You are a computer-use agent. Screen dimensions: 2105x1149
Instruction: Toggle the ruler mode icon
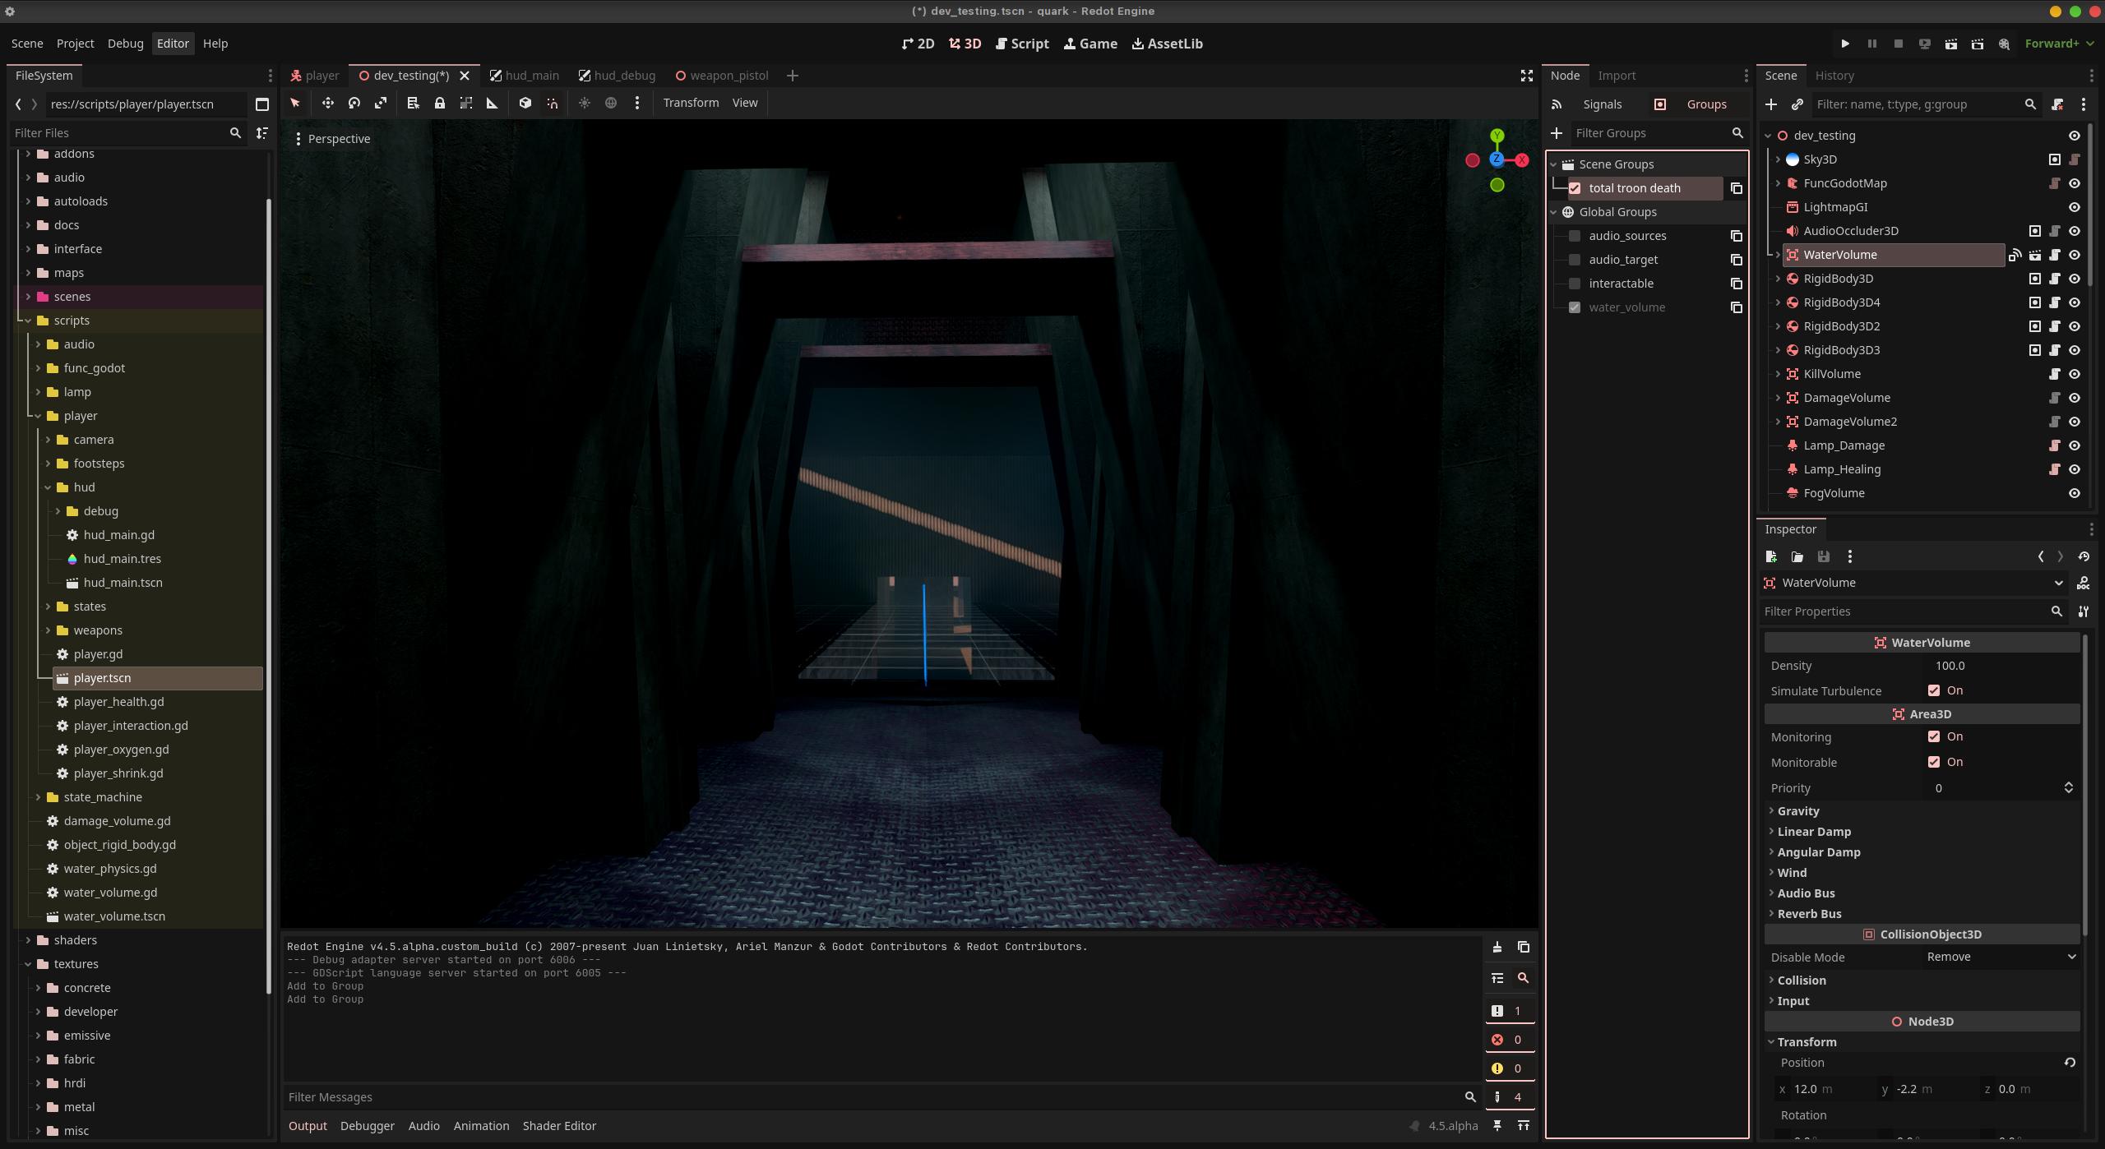[x=493, y=103]
